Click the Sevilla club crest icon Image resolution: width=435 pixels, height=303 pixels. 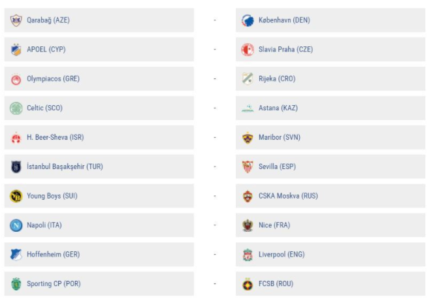248,167
